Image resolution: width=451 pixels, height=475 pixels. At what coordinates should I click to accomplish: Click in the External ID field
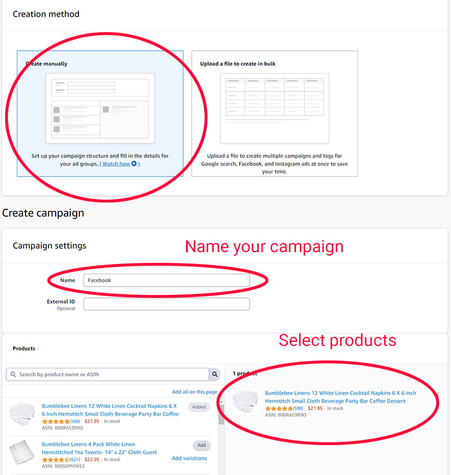point(166,304)
